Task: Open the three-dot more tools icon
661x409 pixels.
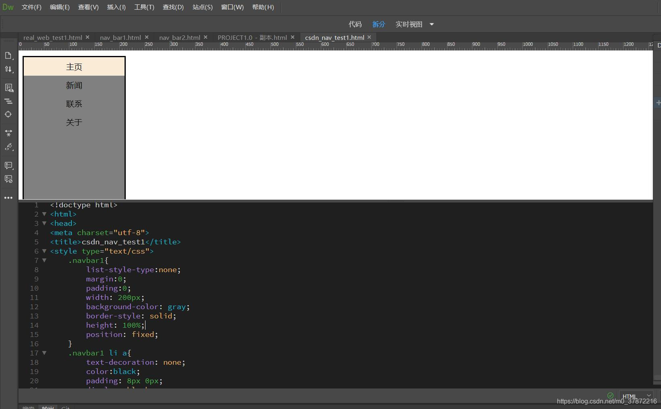Action: tap(8, 198)
